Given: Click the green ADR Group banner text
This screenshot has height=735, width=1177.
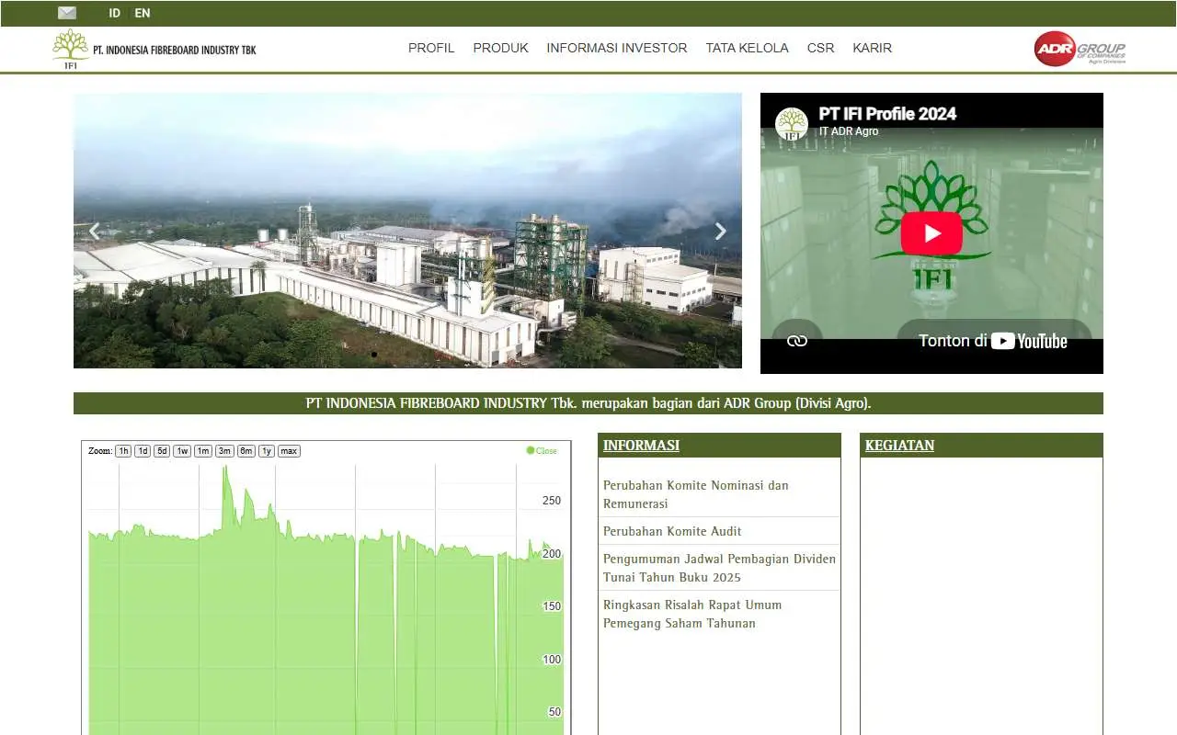Looking at the screenshot, I should click(588, 403).
